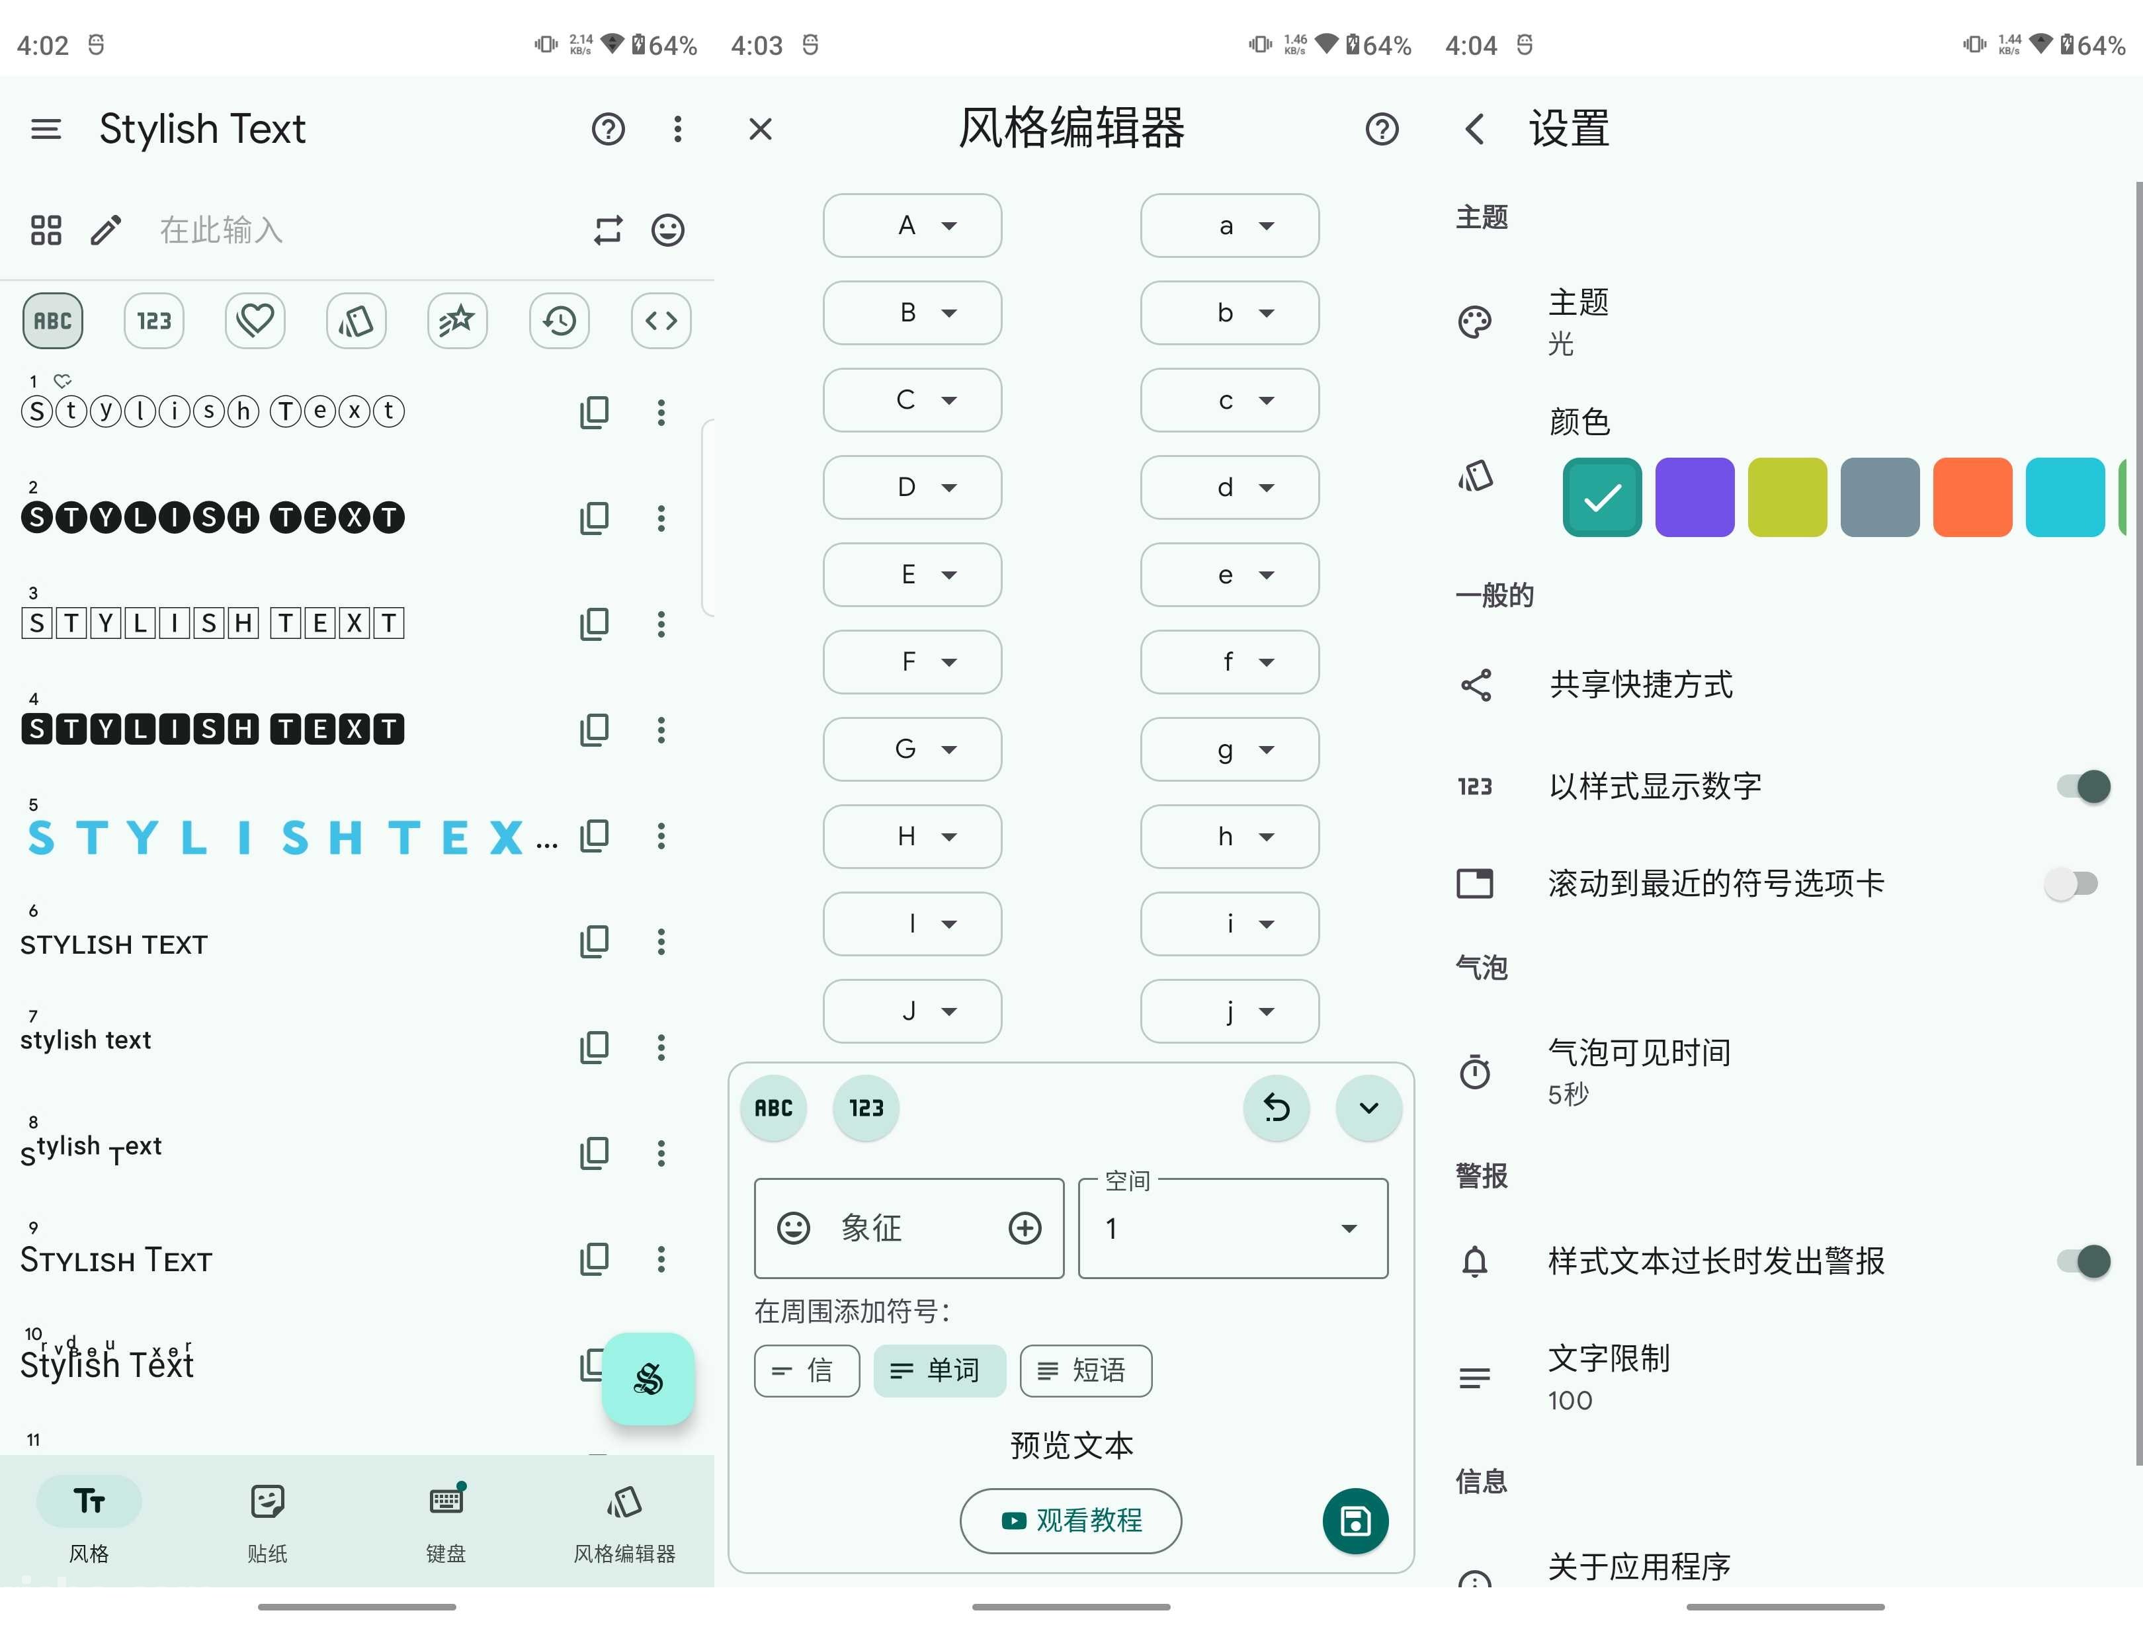The height and width of the screenshot is (1627, 2143).
Task: Tap the 观看教程 watch tutorial button
Action: click(x=1071, y=1521)
